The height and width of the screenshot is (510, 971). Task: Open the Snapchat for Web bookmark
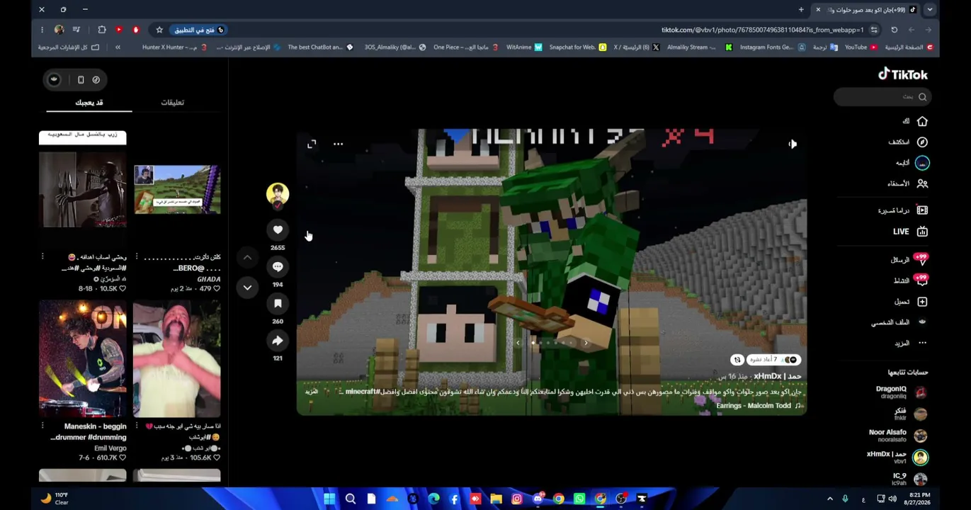tap(578, 47)
